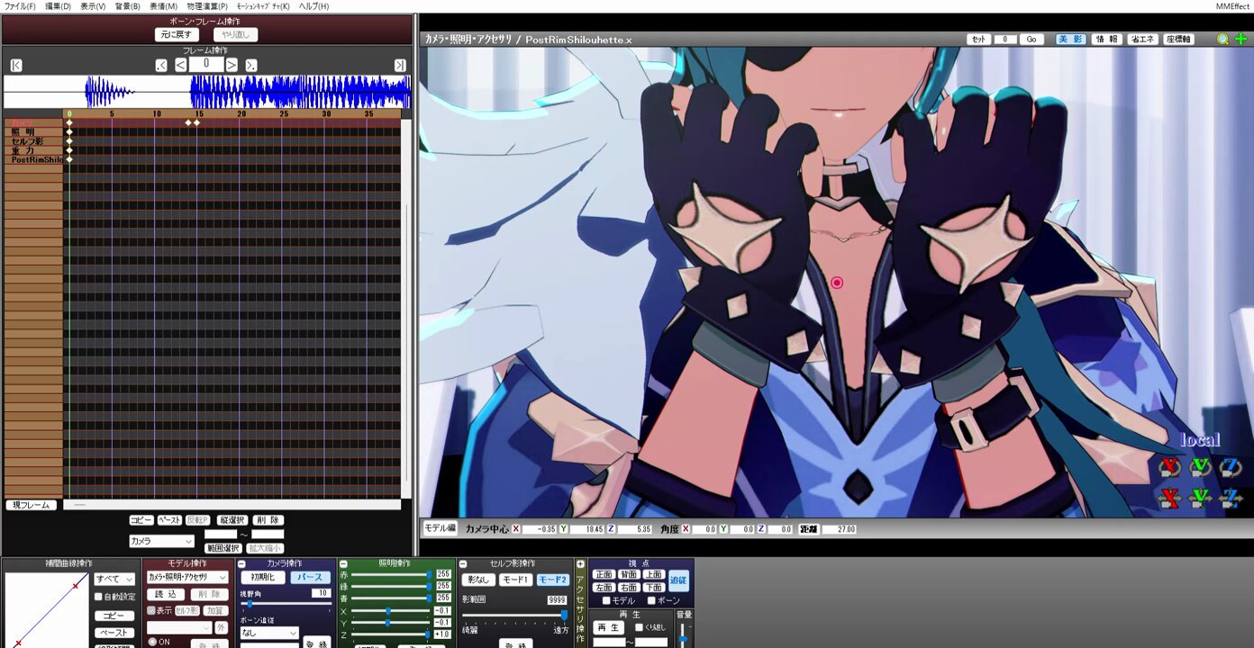
Task: Click the パース perspective button
Action: [x=310, y=578]
